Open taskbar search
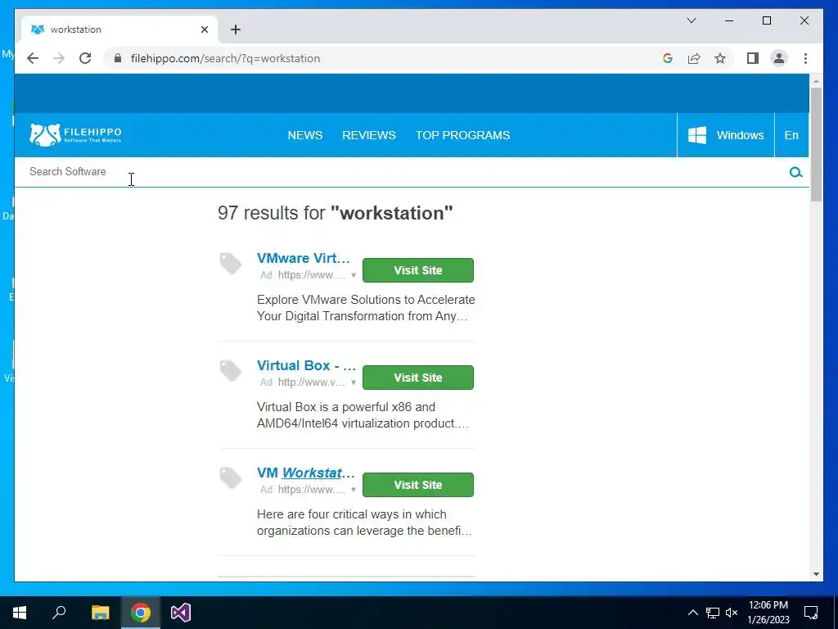This screenshot has height=629, width=838. pyautogui.click(x=59, y=613)
